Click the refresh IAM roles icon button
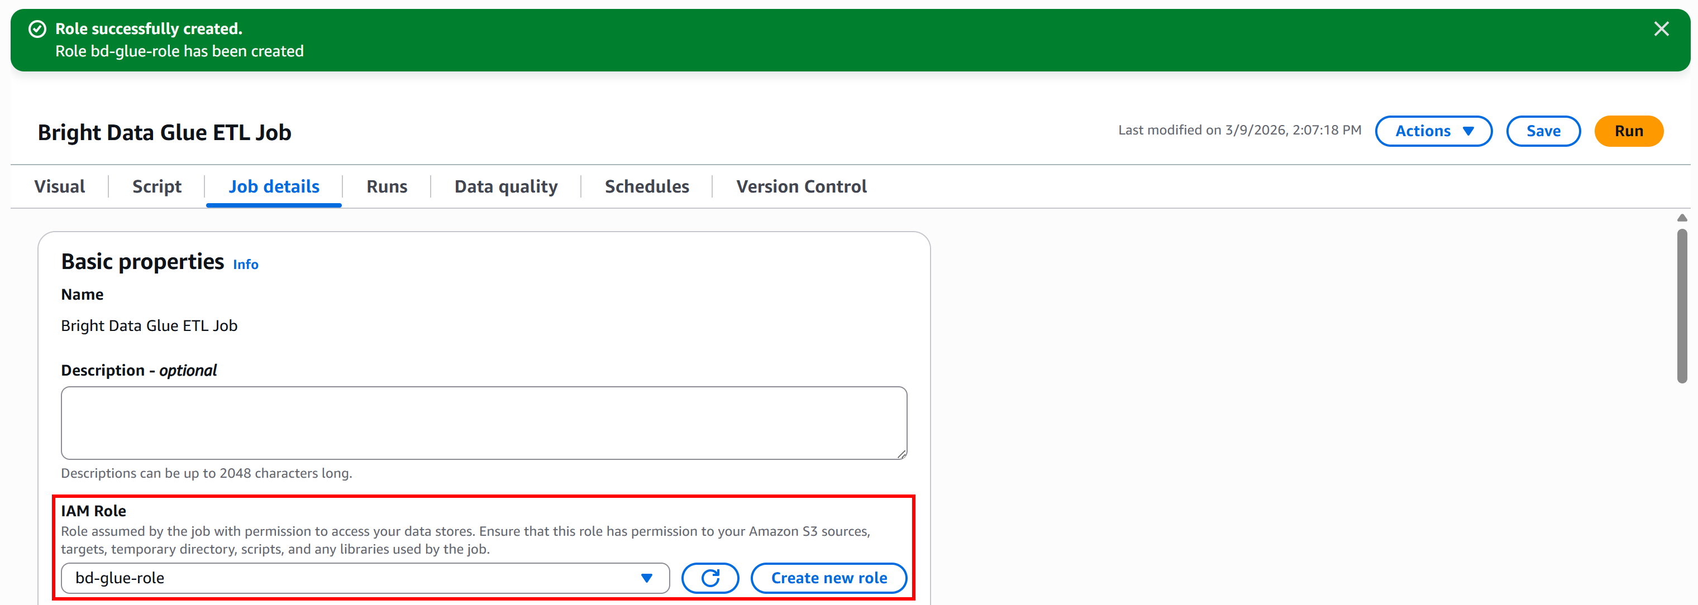The image size is (1698, 605). tap(710, 578)
